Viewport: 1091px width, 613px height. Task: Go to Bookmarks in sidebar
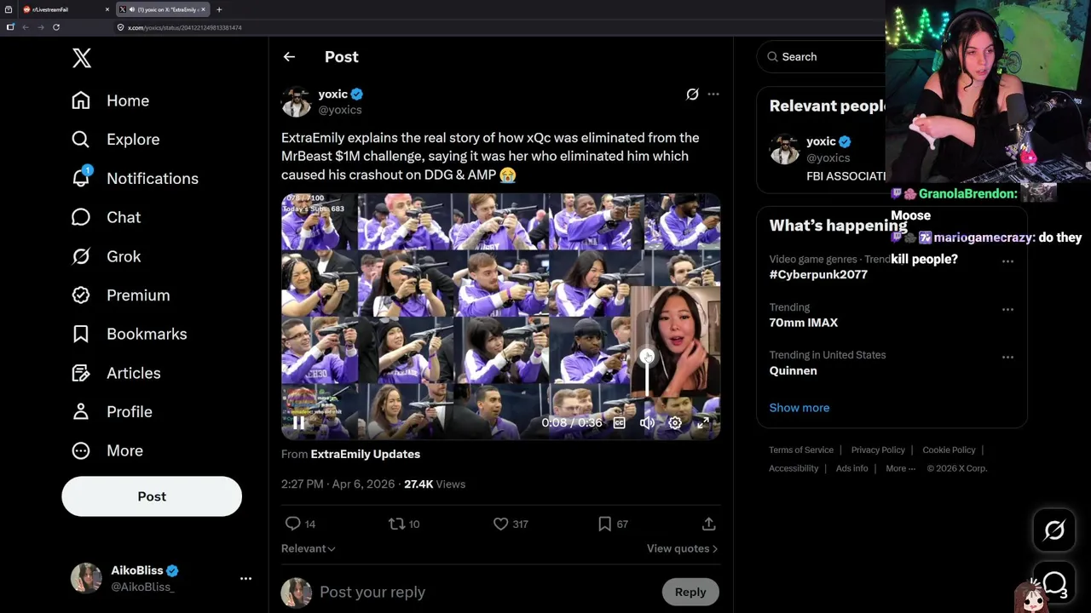click(81, 334)
